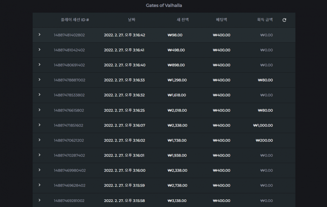Click the date ending 오후 3:16:01
Image resolution: width=327 pixels, height=207 pixels.
[124, 155]
